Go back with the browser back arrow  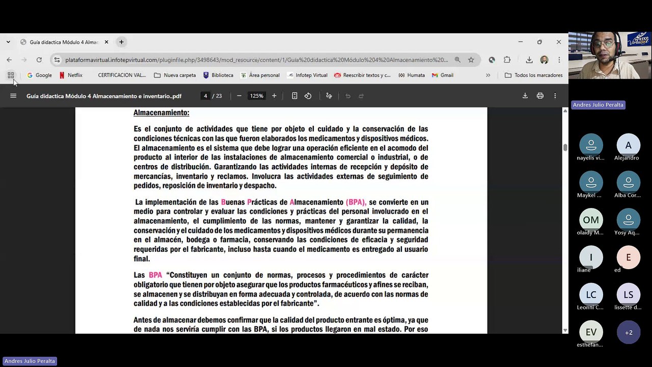[x=9, y=60]
